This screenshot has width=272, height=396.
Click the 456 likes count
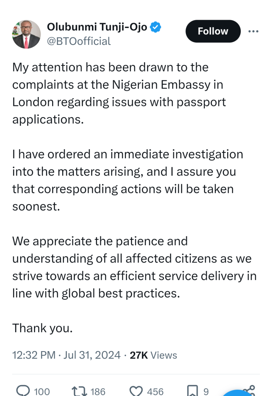pos(155,391)
